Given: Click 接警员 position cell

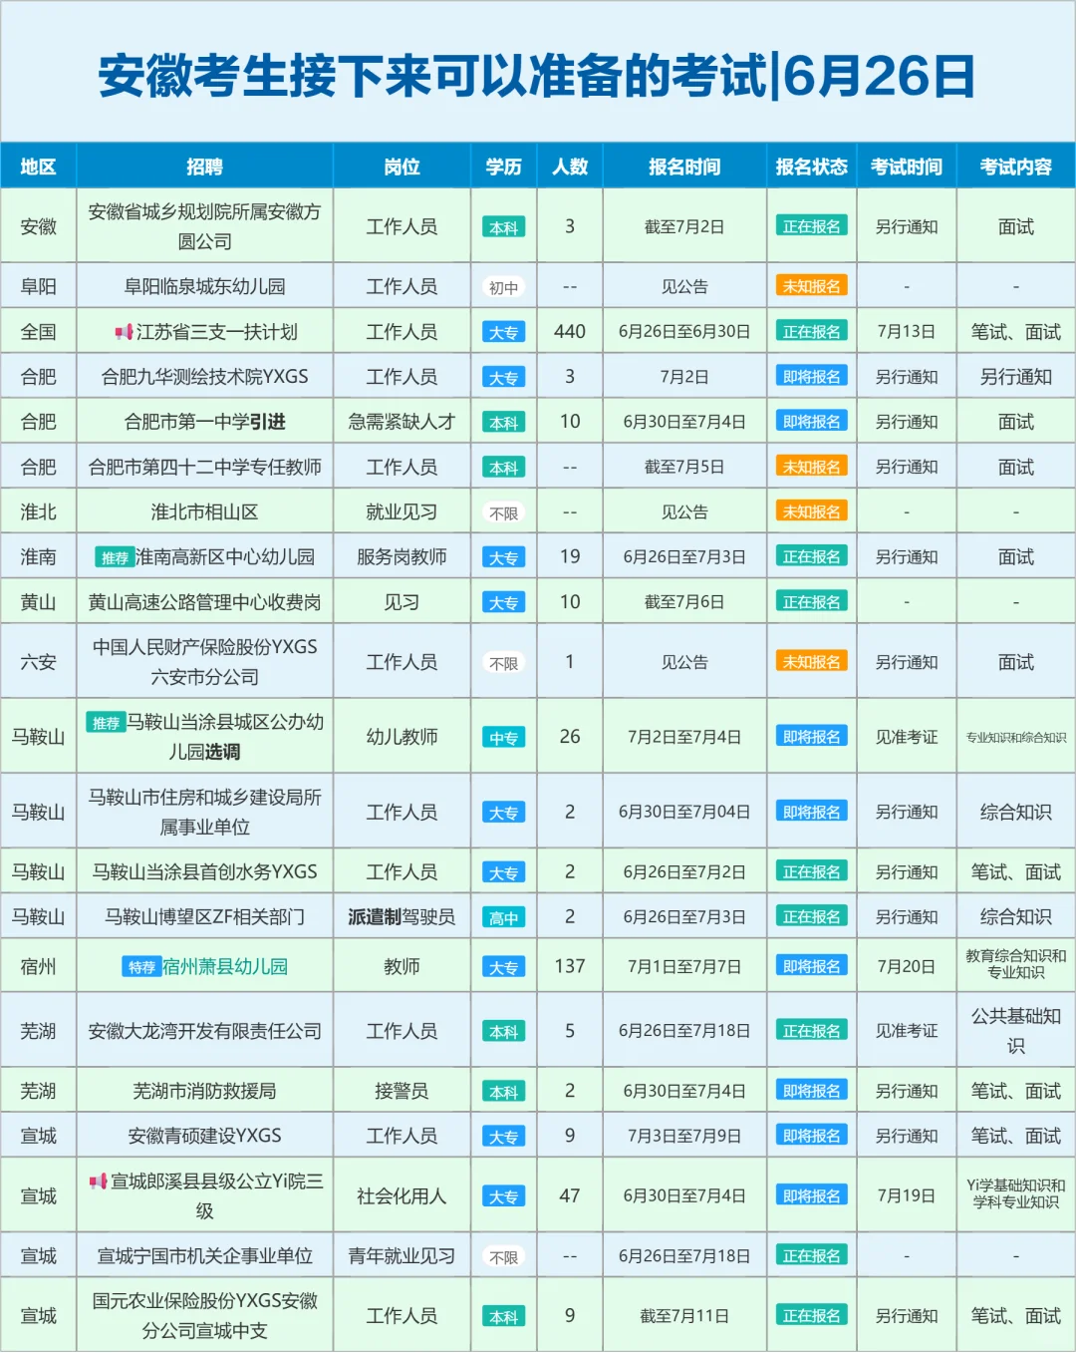Looking at the screenshot, I should (402, 1092).
